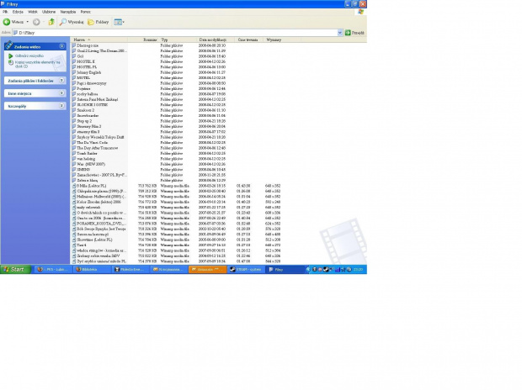
Task: Select the 'HOSTEL PL' folder name
Action: (87, 67)
